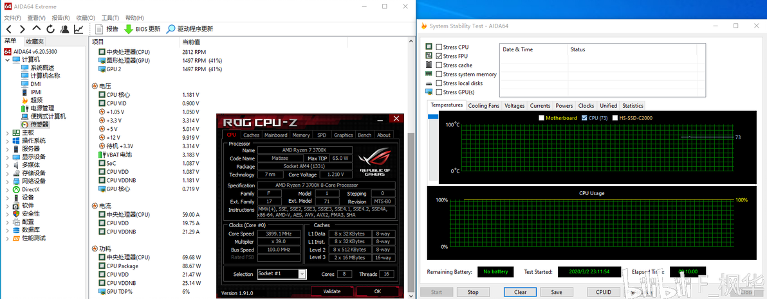Open the 工具(T) menu
The width and height of the screenshot is (767, 299).
(x=110, y=17)
